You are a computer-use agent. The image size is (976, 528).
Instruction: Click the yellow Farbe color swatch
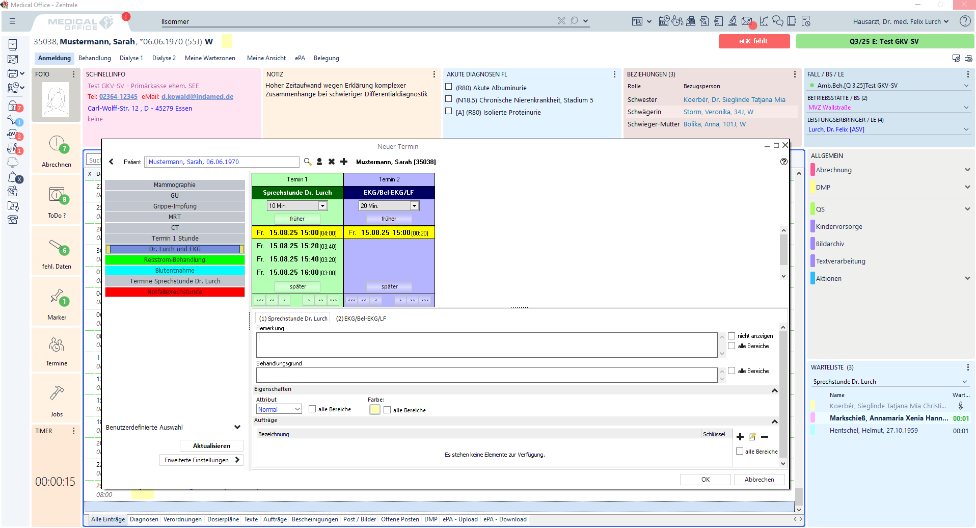pyautogui.click(x=375, y=410)
